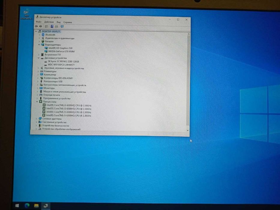Open the Windows Start menu

pos(17,205)
